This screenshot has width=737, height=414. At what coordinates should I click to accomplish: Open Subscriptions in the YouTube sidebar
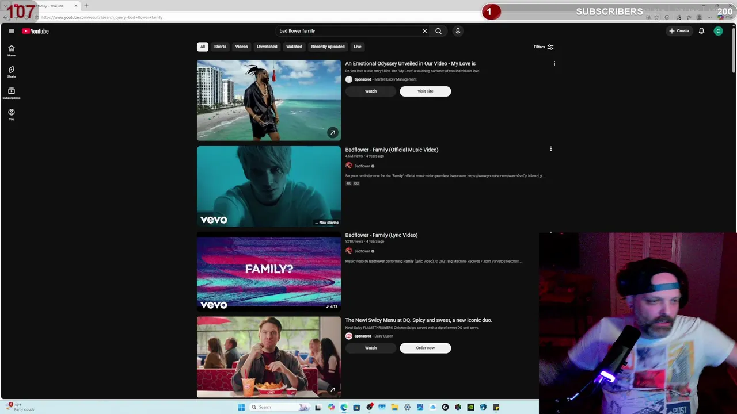pyautogui.click(x=11, y=93)
